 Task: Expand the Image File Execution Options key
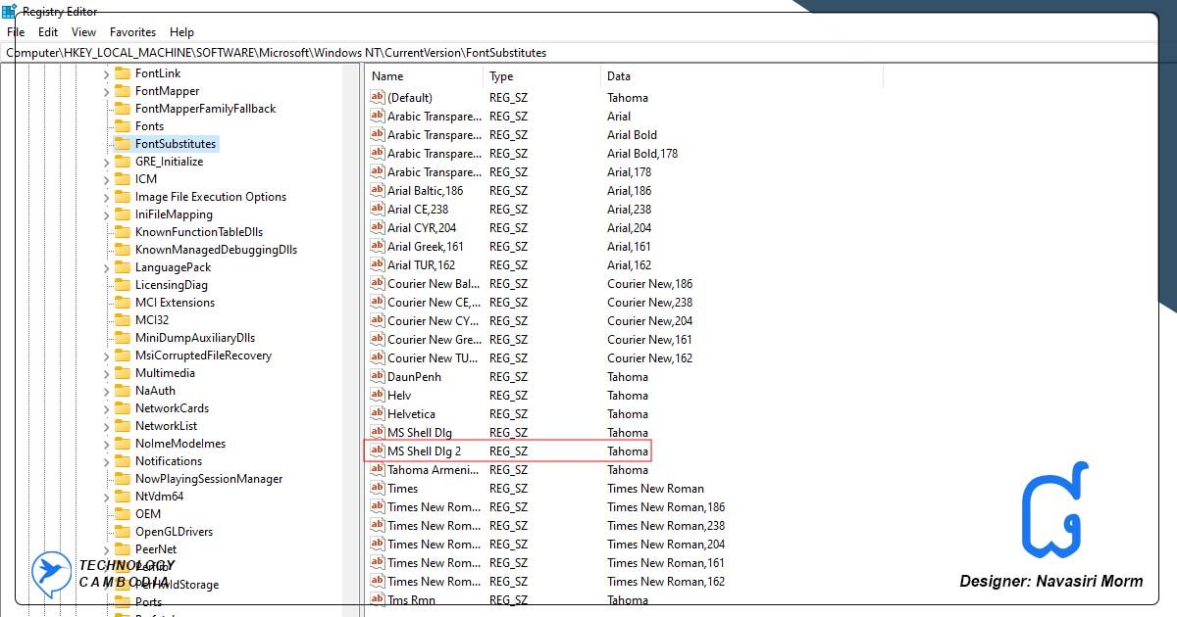107,197
